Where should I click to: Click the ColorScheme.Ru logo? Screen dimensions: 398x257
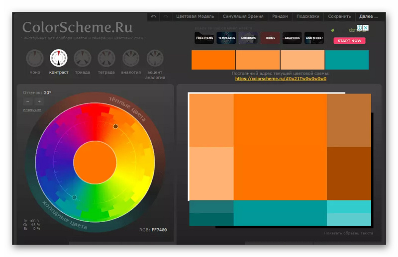tap(78, 27)
